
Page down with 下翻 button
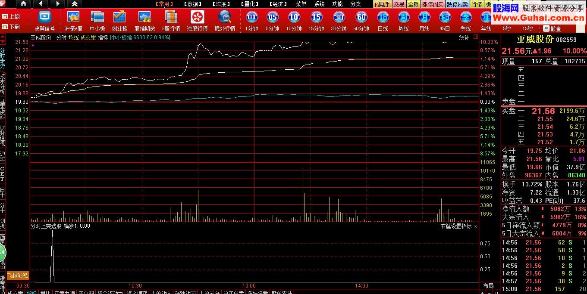(11, 27)
